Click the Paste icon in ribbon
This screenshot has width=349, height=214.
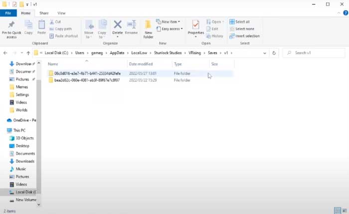(x=42, y=27)
